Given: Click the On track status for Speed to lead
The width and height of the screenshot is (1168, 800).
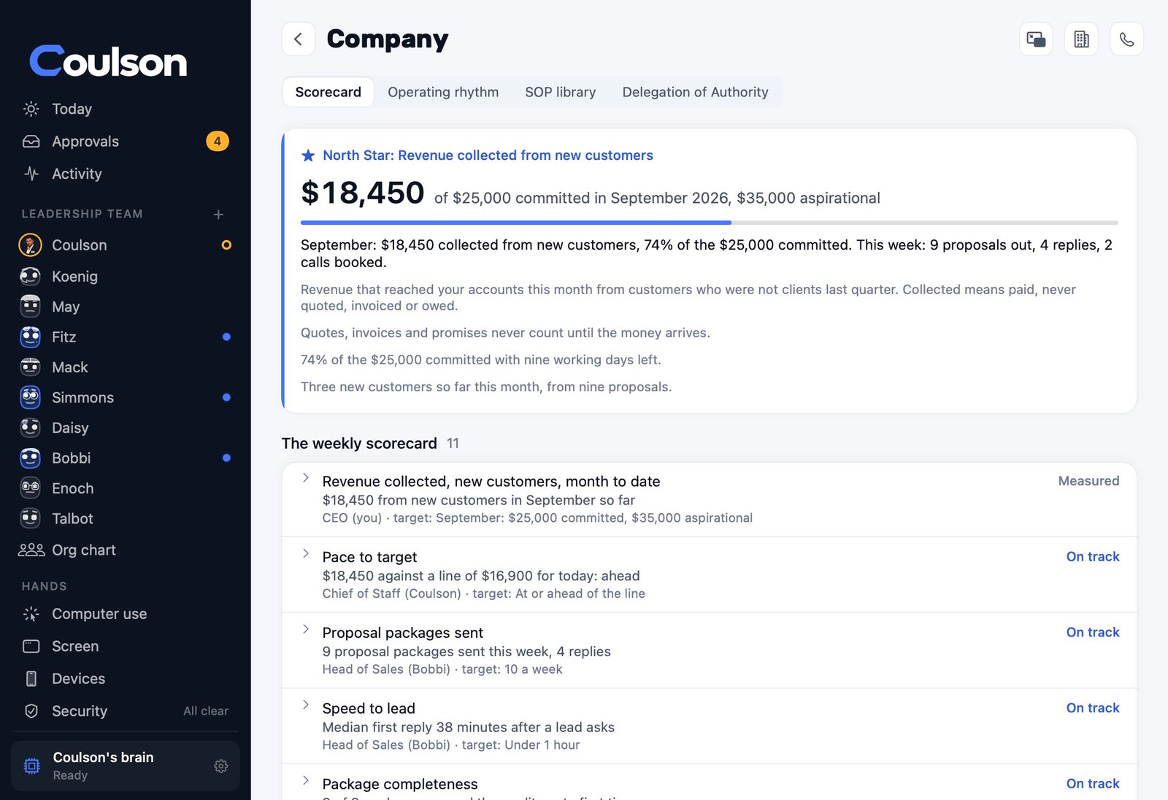Looking at the screenshot, I should [1093, 708].
